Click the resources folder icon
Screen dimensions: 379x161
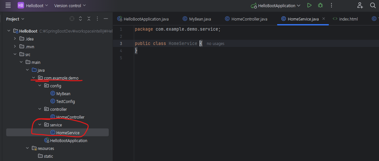[x=34, y=148]
